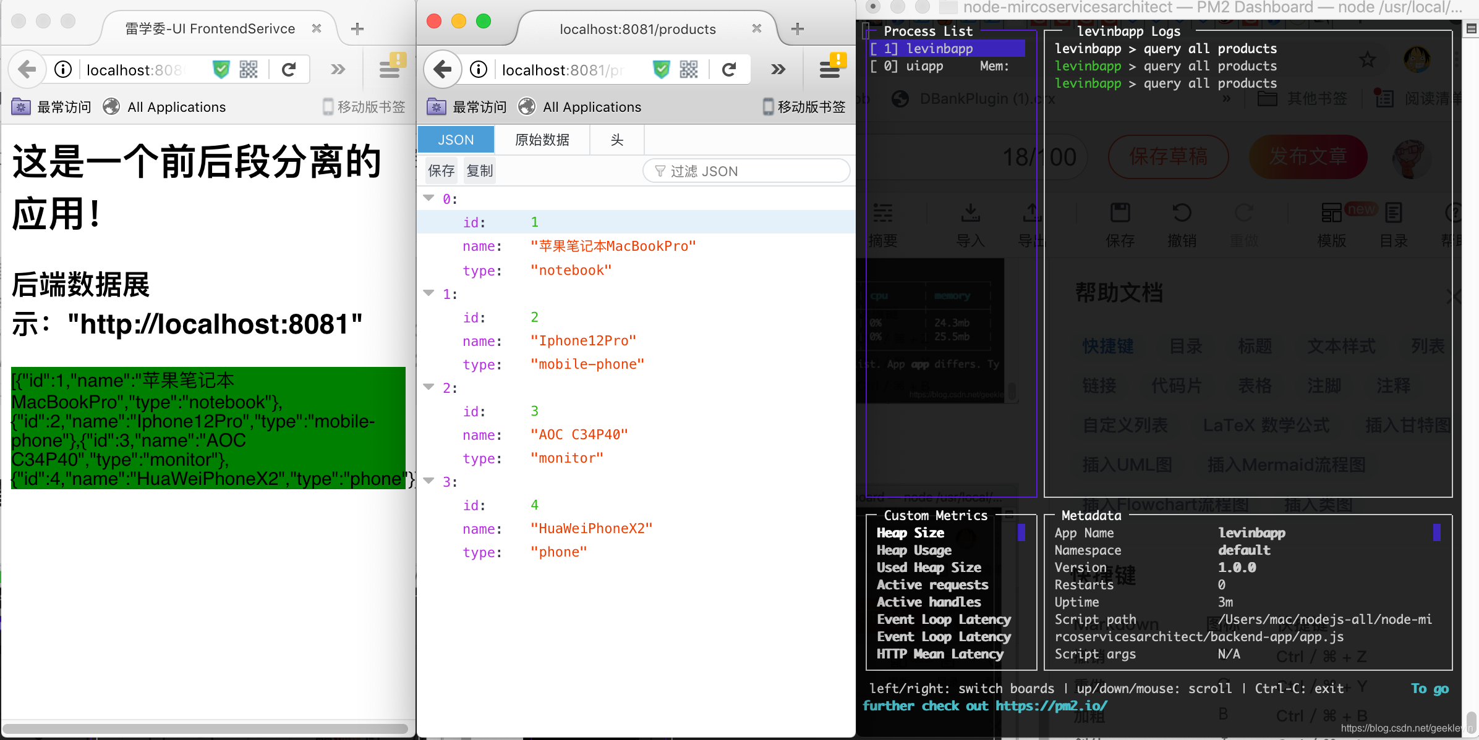Click back arrow in products browser window
Screen dimensions: 1479x740
443,69
